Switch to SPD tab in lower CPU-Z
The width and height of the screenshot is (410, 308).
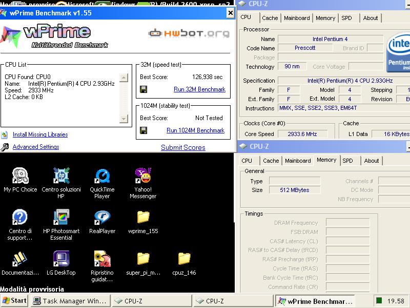pyautogui.click(x=347, y=161)
